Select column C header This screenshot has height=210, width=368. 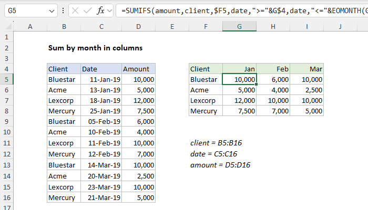(x=101, y=26)
